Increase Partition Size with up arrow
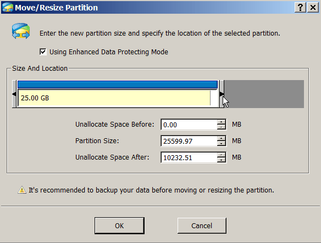 pyautogui.click(x=222, y=139)
